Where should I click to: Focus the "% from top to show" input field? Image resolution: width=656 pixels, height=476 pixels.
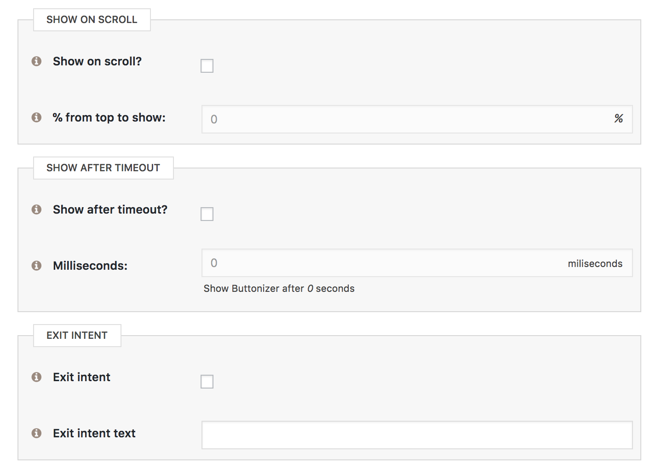[405, 119]
